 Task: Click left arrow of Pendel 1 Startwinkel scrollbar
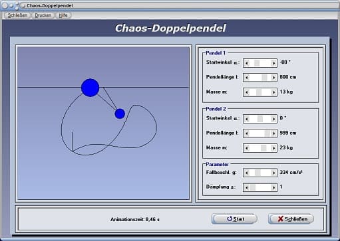(x=247, y=63)
